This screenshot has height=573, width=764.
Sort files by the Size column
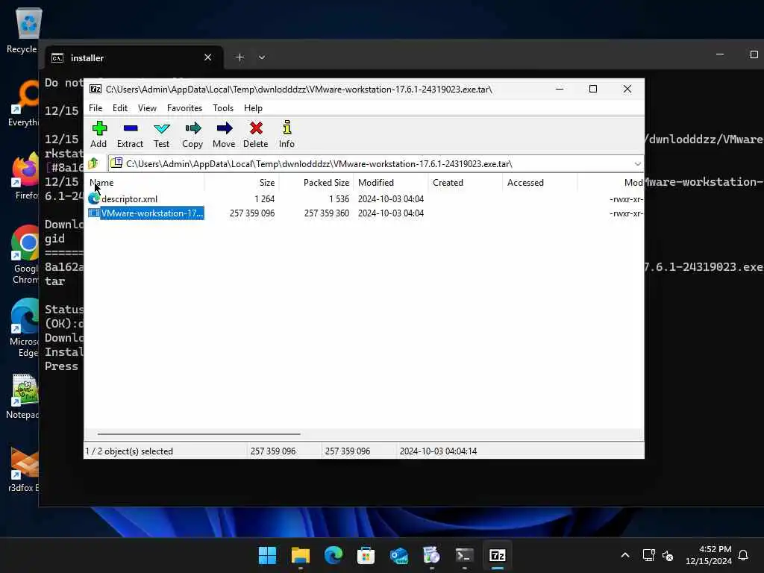click(241, 183)
